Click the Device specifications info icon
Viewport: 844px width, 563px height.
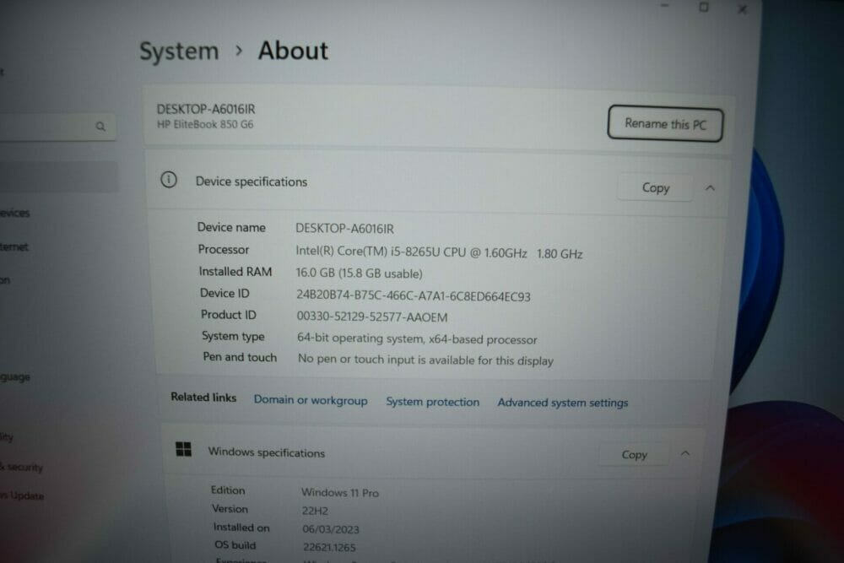pos(169,180)
